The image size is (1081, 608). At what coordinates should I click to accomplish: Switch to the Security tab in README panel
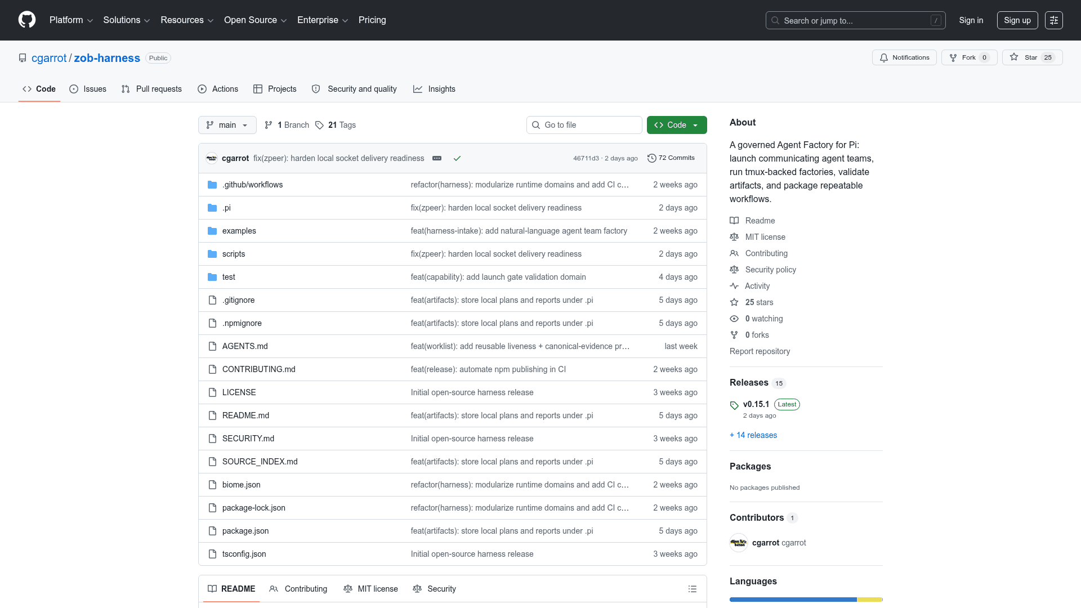point(434,589)
